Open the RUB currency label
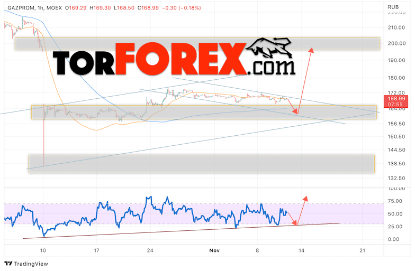Viewport: 415px width, 271px height. (393, 7)
